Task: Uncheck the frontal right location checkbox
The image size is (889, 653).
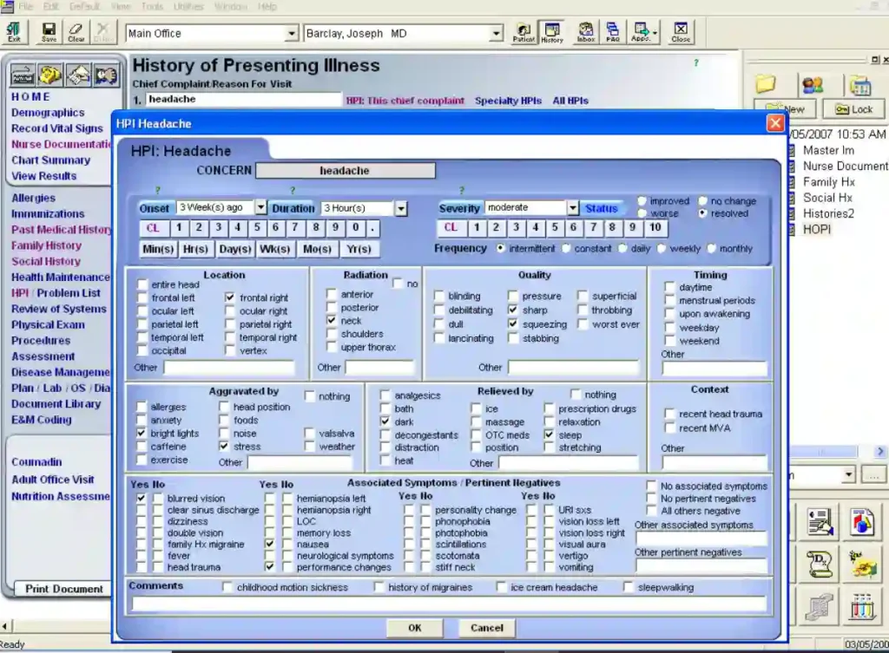Action: click(231, 297)
